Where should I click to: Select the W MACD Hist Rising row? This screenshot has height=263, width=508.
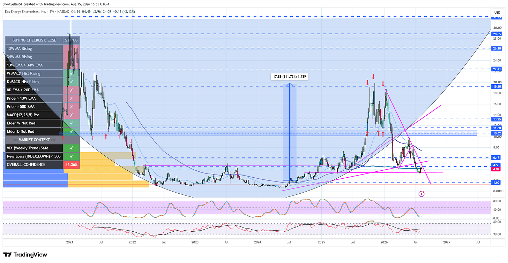coord(43,74)
